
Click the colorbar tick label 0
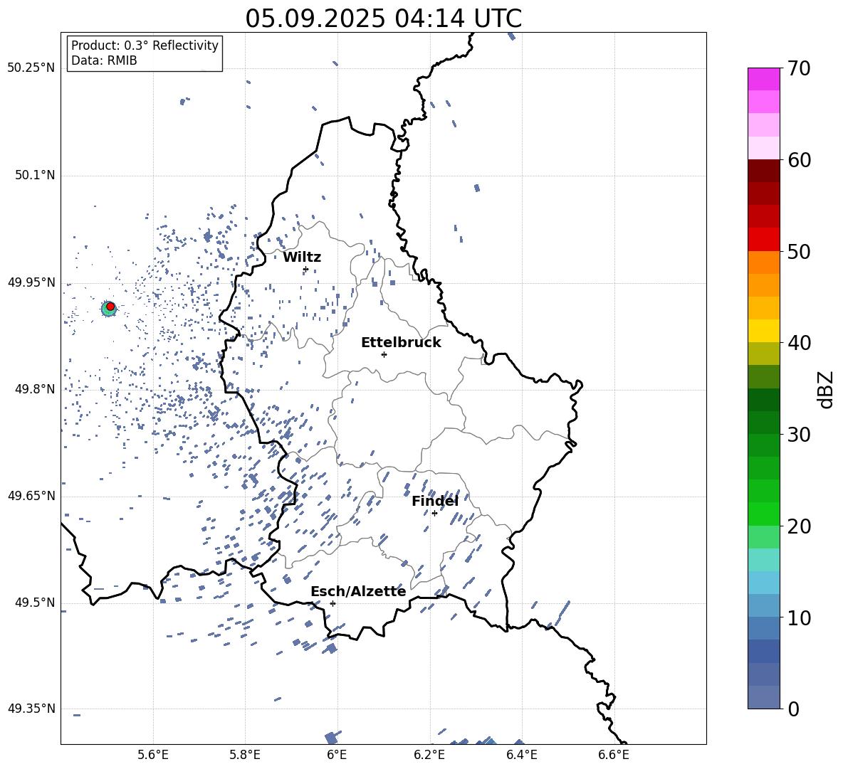tap(793, 709)
